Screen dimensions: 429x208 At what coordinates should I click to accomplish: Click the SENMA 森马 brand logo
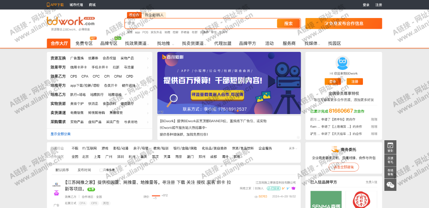point(326,199)
